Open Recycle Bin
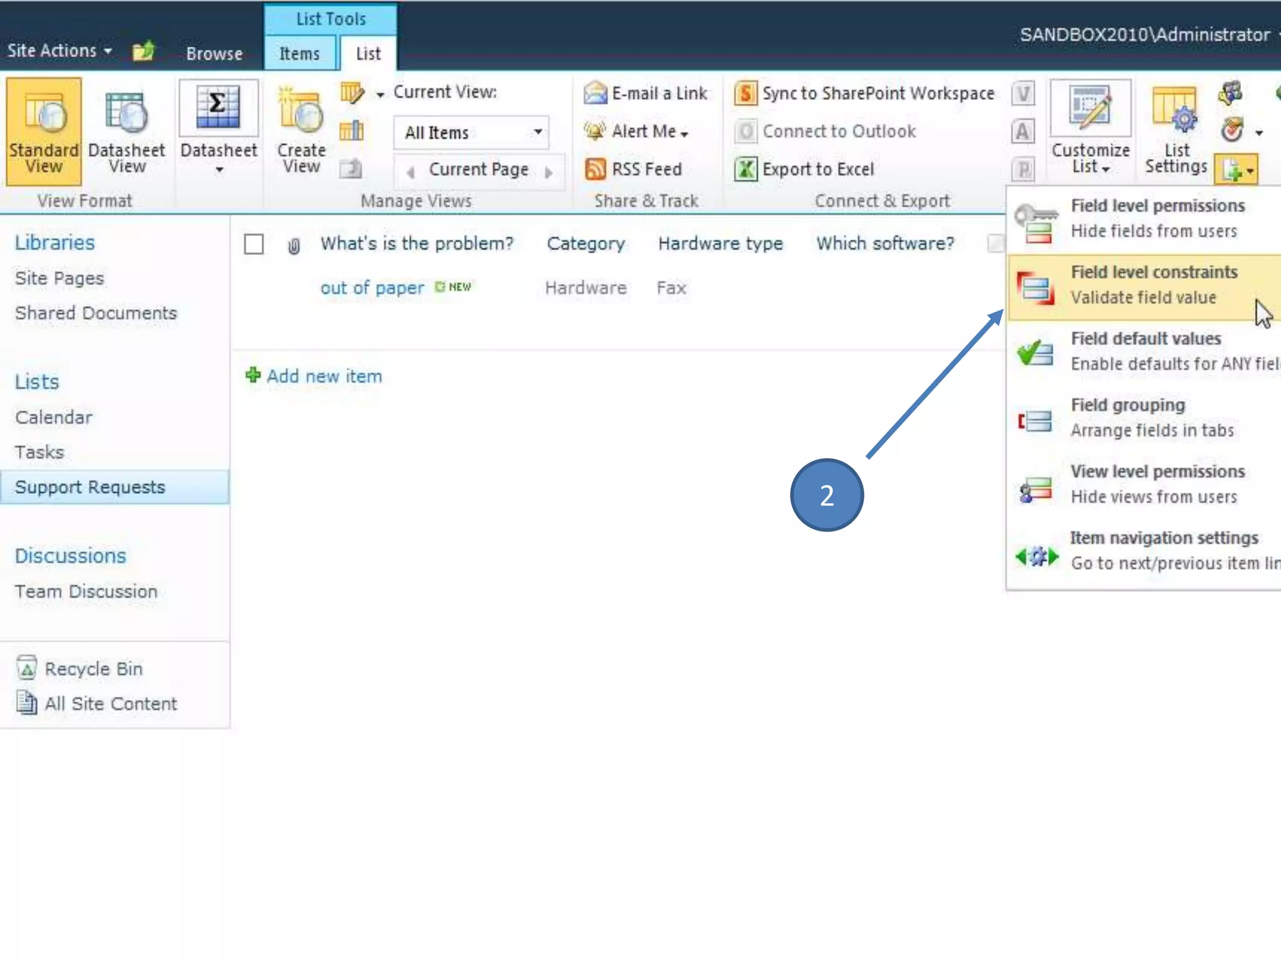The width and height of the screenshot is (1281, 960). [x=79, y=669]
